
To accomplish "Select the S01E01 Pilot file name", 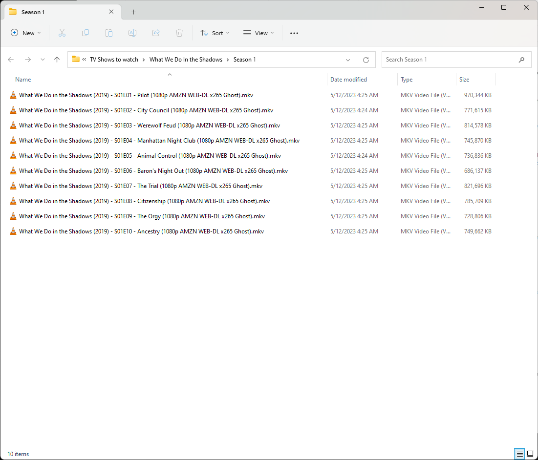I will click(x=136, y=95).
